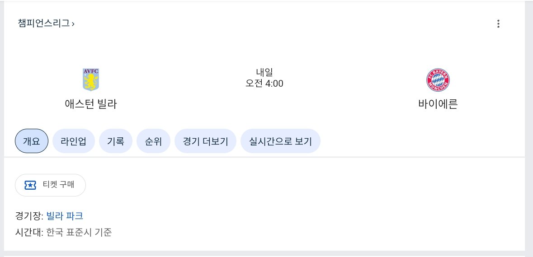Select the 경기 더보기 chip
The image size is (533, 257).
(206, 141)
